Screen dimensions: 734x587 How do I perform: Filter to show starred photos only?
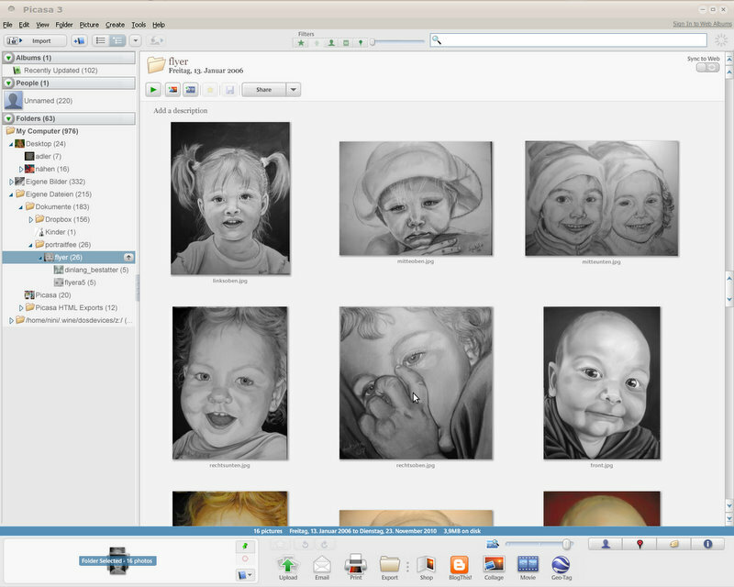tap(301, 42)
